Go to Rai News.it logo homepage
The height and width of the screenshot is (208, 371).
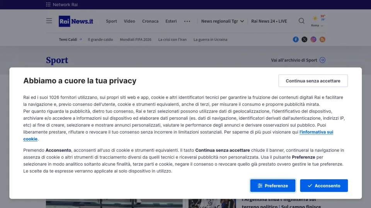point(76,21)
